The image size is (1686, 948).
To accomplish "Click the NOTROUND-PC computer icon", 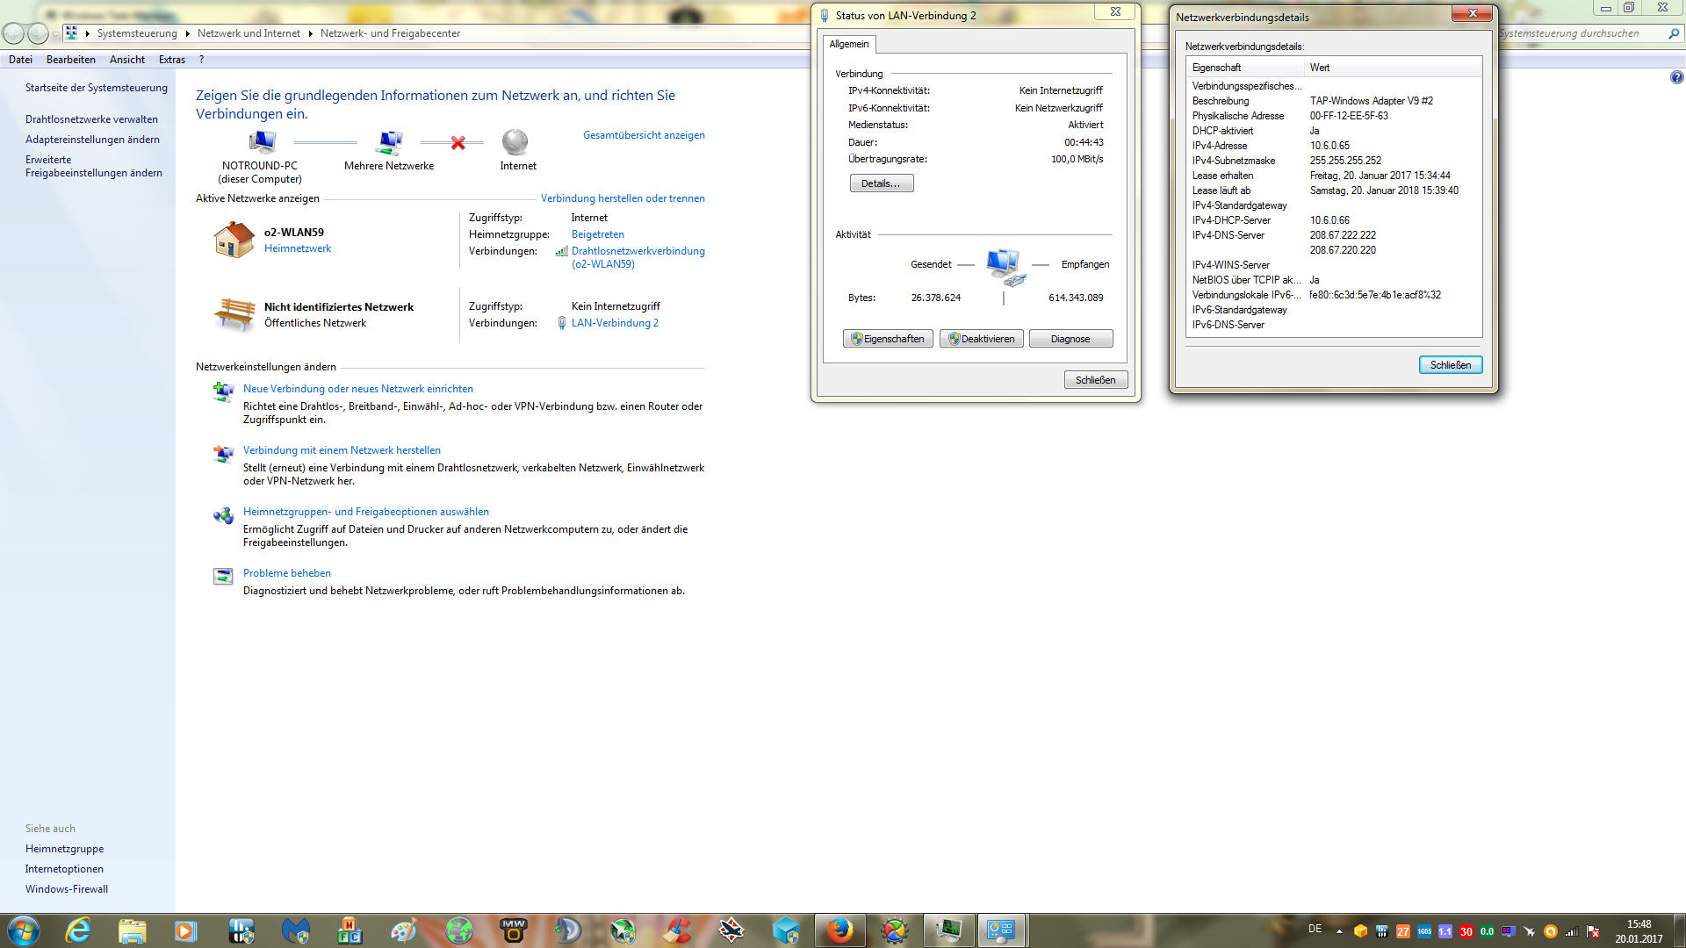I will (261, 142).
